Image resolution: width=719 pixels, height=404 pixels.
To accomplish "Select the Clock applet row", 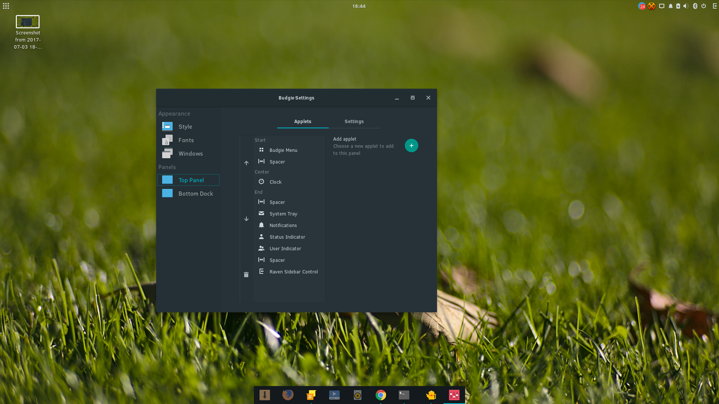I will 289,182.
